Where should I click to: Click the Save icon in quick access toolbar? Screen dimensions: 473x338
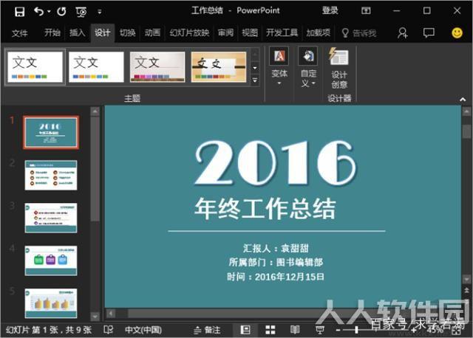[20, 12]
